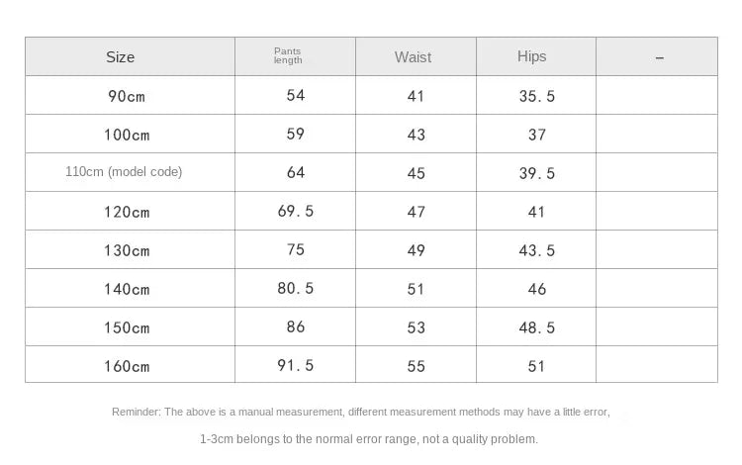Image resolution: width=742 pixels, height=465 pixels.
Task: Click pants length value 69.5
Action: point(296,211)
